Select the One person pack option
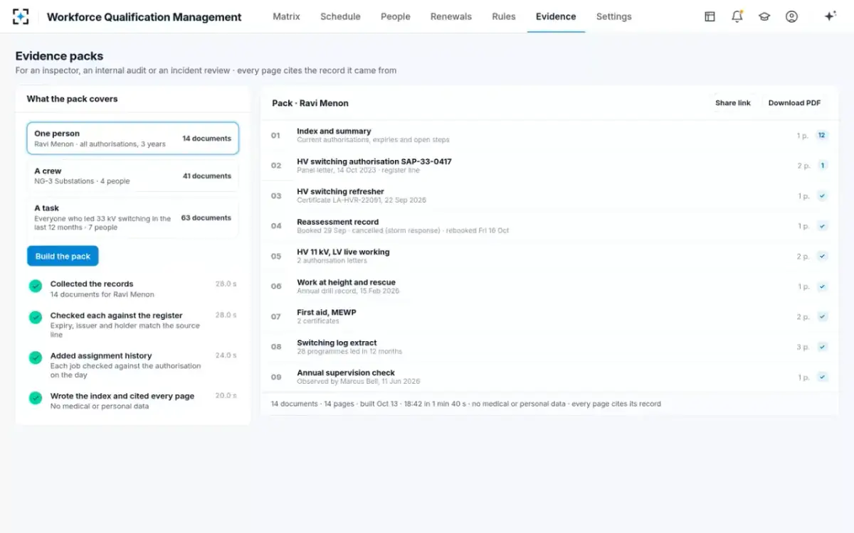 click(132, 139)
